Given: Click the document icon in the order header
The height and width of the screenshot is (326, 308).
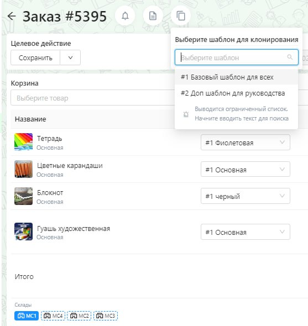Looking at the screenshot, I should [153, 16].
